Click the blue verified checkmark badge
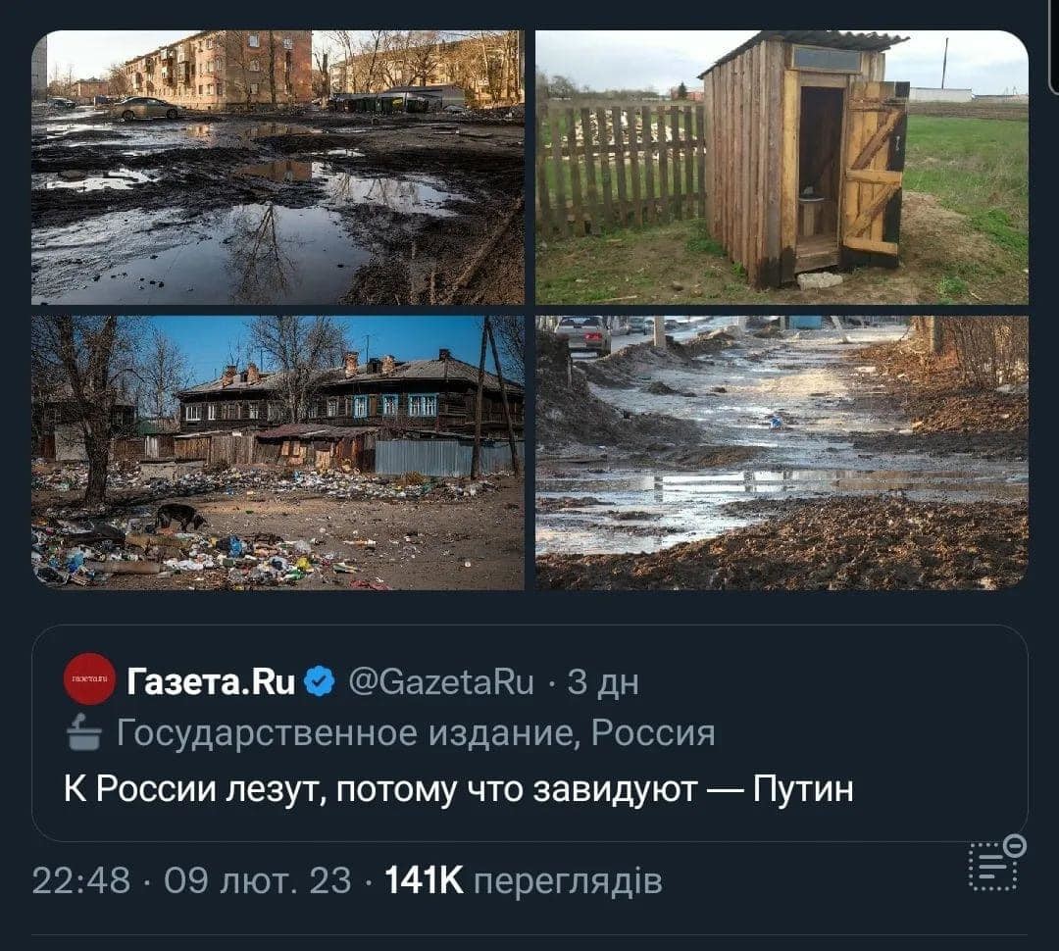The height and width of the screenshot is (951, 1059). 320,681
